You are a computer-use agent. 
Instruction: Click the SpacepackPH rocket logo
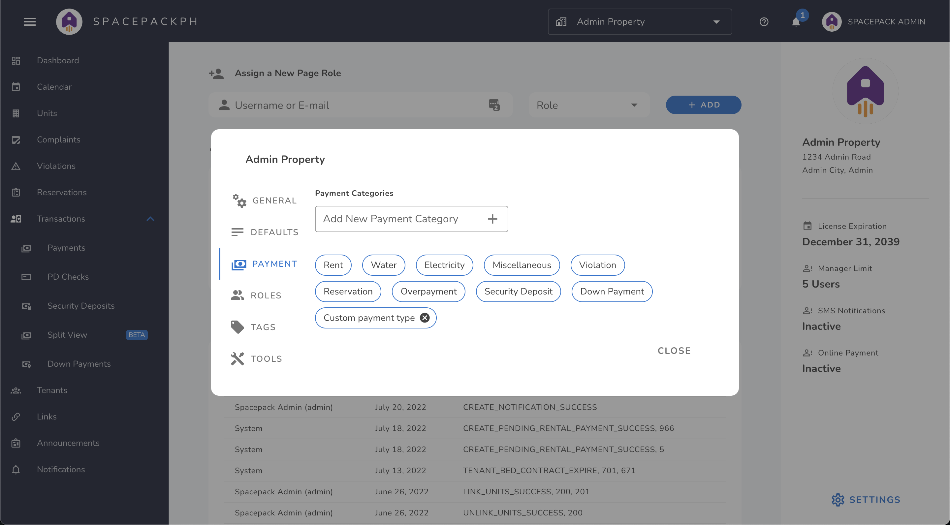coord(69,22)
